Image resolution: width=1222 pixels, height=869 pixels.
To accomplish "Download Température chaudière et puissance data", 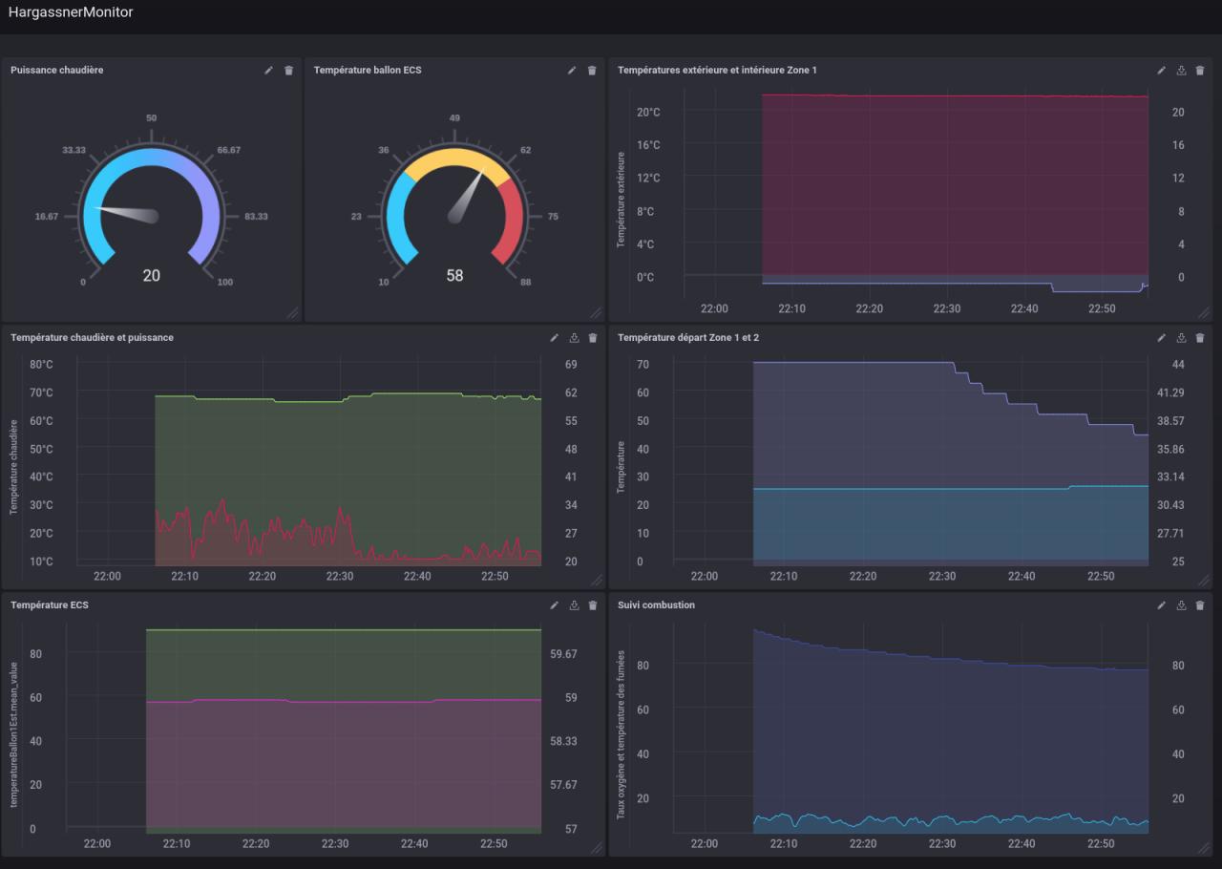I will 574,337.
